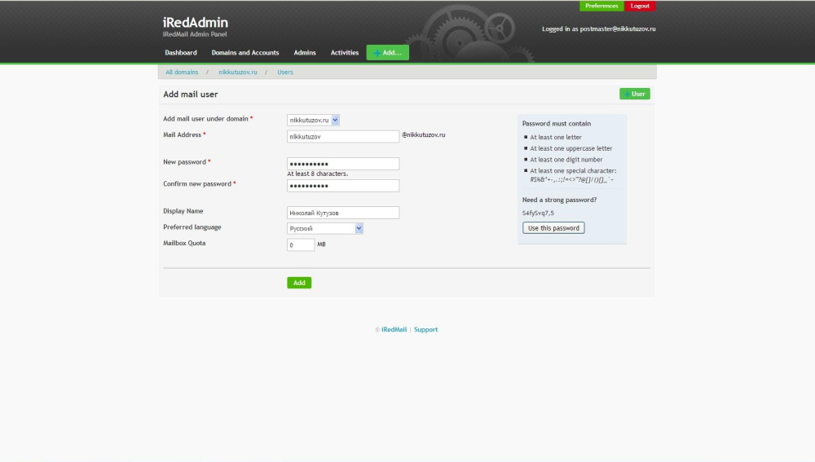The height and width of the screenshot is (462, 815).
Task: Go to All domains breadcrumb
Action: pos(182,73)
